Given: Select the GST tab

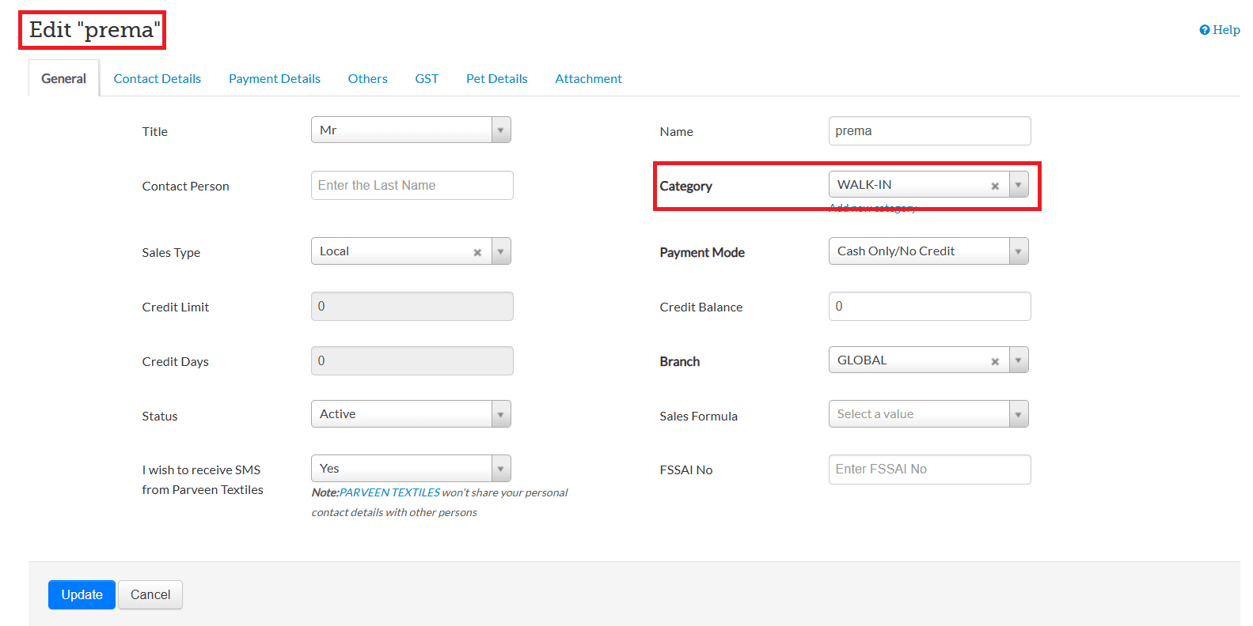Looking at the screenshot, I should pyautogui.click(x=427, y=79).
